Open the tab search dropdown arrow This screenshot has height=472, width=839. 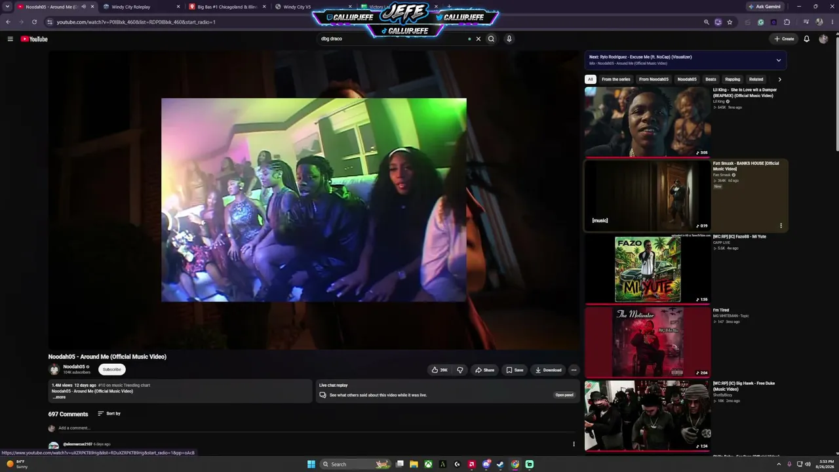pyautogui.click(x=7, y=7)
